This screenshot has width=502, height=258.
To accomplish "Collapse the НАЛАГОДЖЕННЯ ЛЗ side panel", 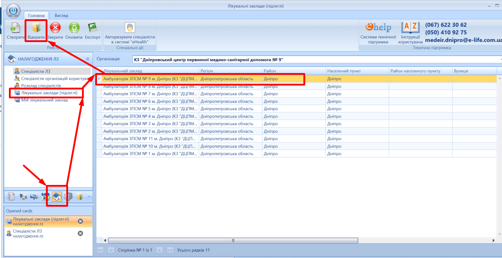I will coord(88,59).
